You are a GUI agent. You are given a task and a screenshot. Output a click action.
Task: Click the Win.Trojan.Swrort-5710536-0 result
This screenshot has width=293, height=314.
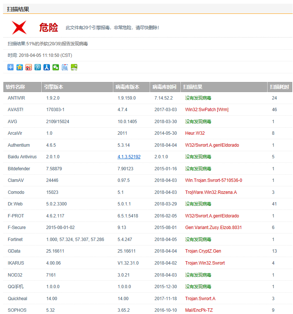point(214,180)
